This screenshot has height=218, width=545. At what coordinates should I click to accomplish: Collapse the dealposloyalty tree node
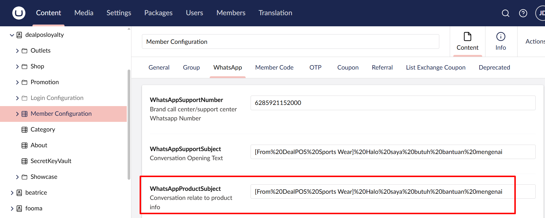(12, 35)
